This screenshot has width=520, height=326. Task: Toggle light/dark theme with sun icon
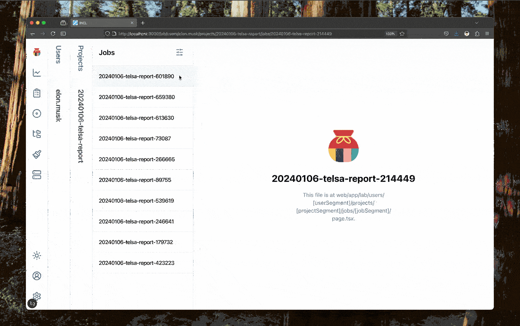click(36, 255)
